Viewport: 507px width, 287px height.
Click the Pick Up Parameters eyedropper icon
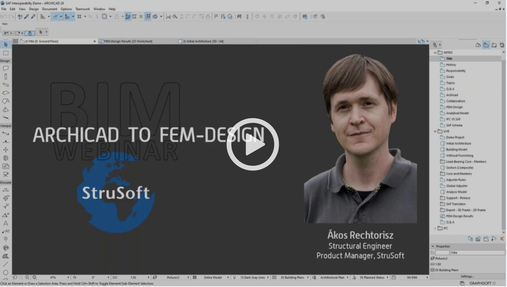point(26,16)
